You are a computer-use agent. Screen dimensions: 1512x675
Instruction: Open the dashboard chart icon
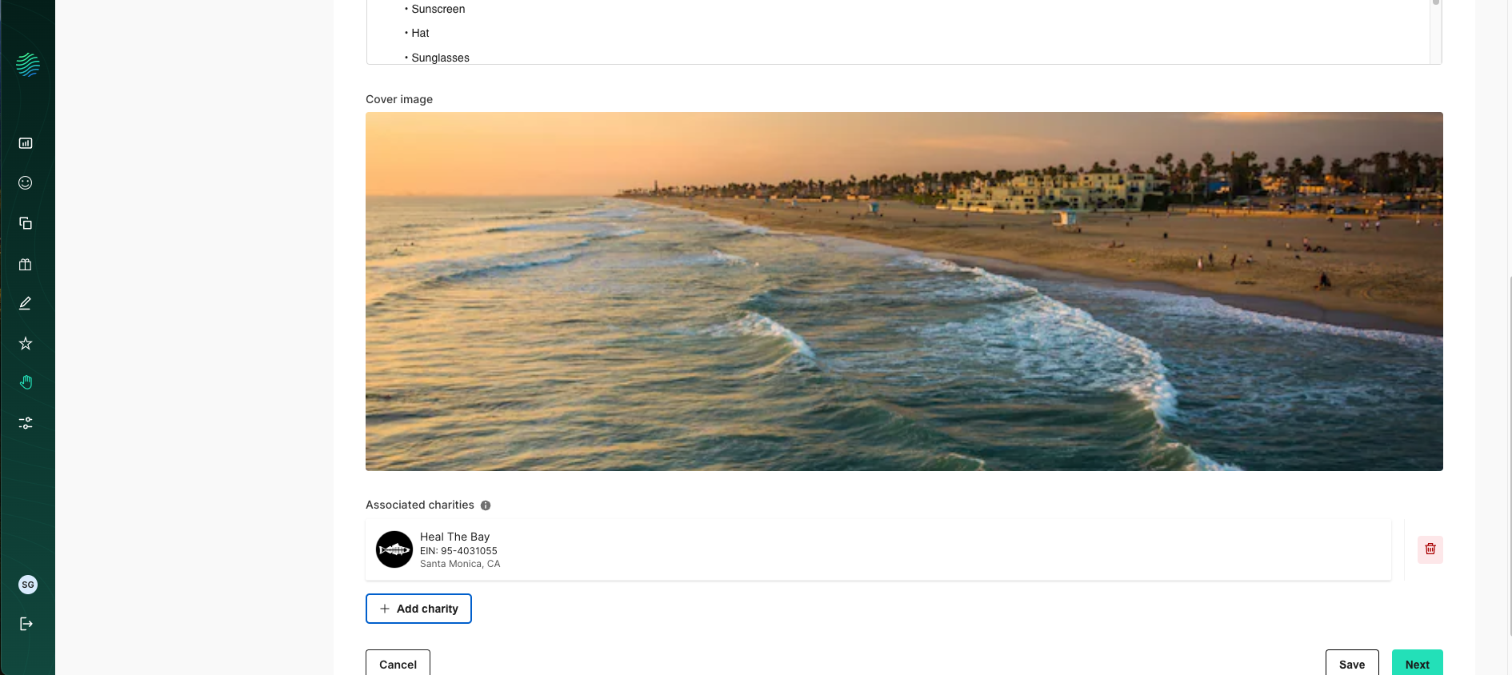(x=26, y=143)
